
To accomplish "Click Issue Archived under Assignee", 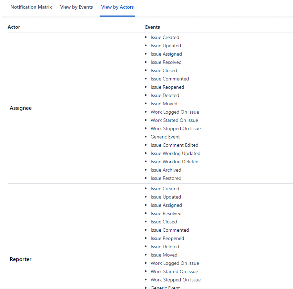I will click(166, 170).
